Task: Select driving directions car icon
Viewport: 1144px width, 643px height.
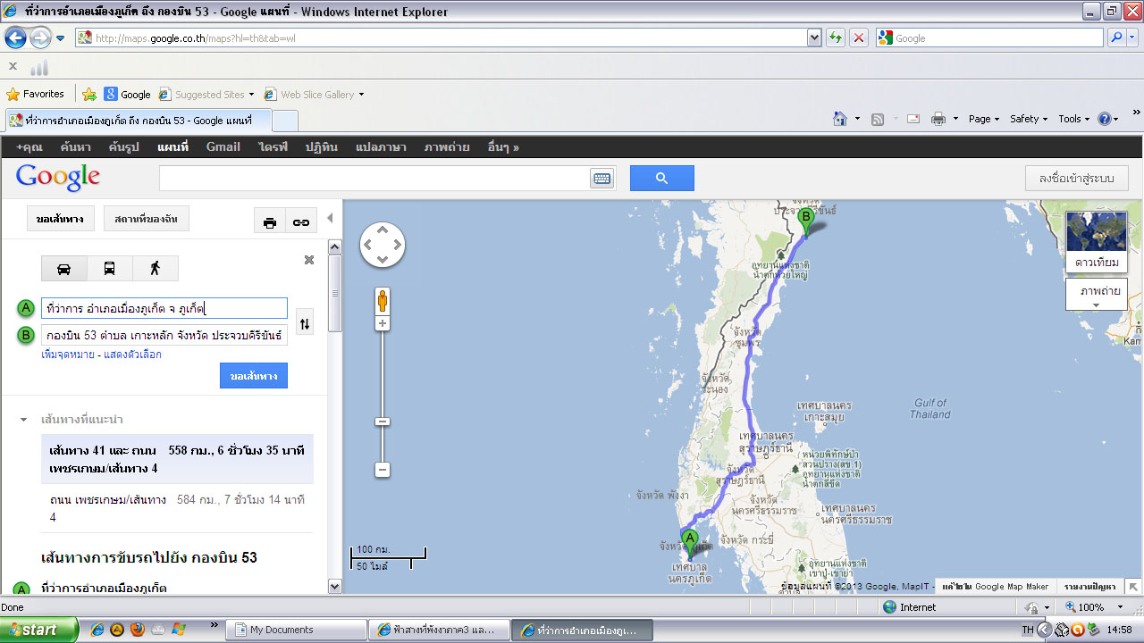Action: 64,269
